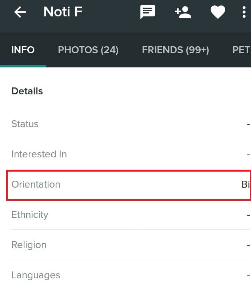Screen dimensions: 251x290
Task: Tap the back arrow icon
Action: pos(20,12)
